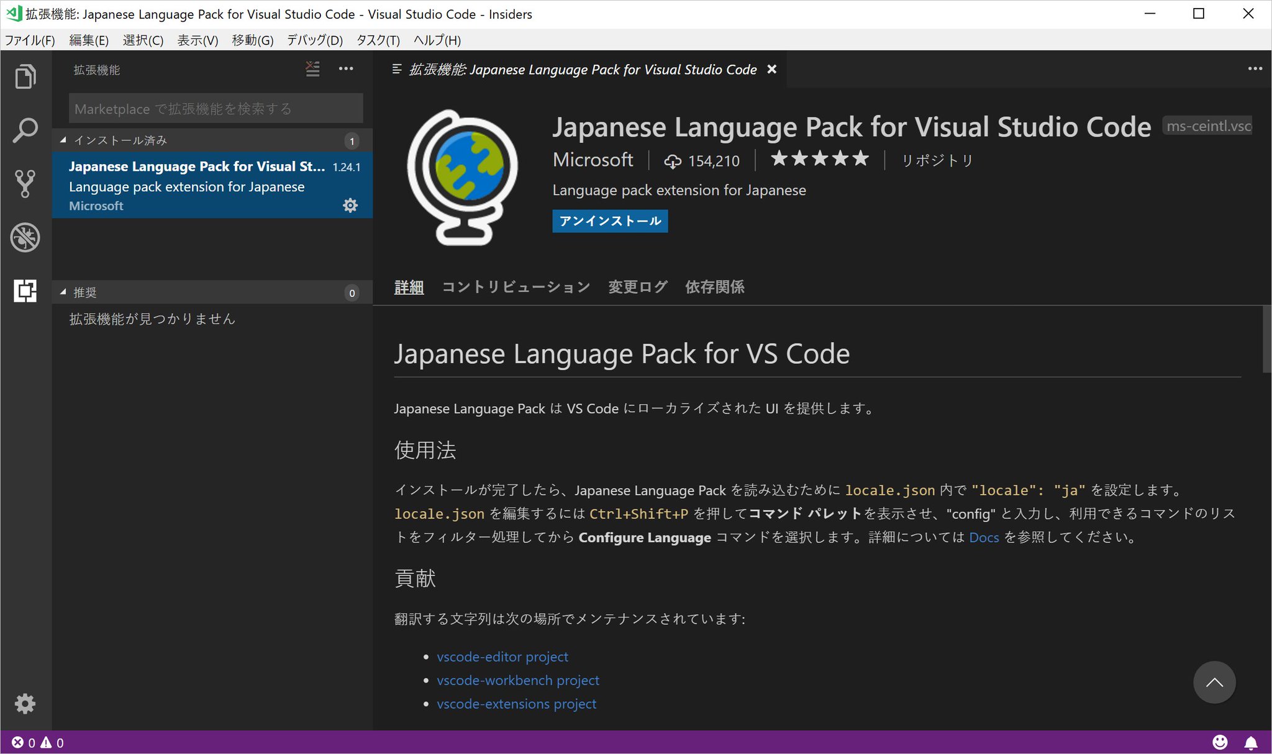The height and width of the screenshot is (754, 1272).
Task: Open the ヘルプ(H) menu
Action: pos(437,40)
